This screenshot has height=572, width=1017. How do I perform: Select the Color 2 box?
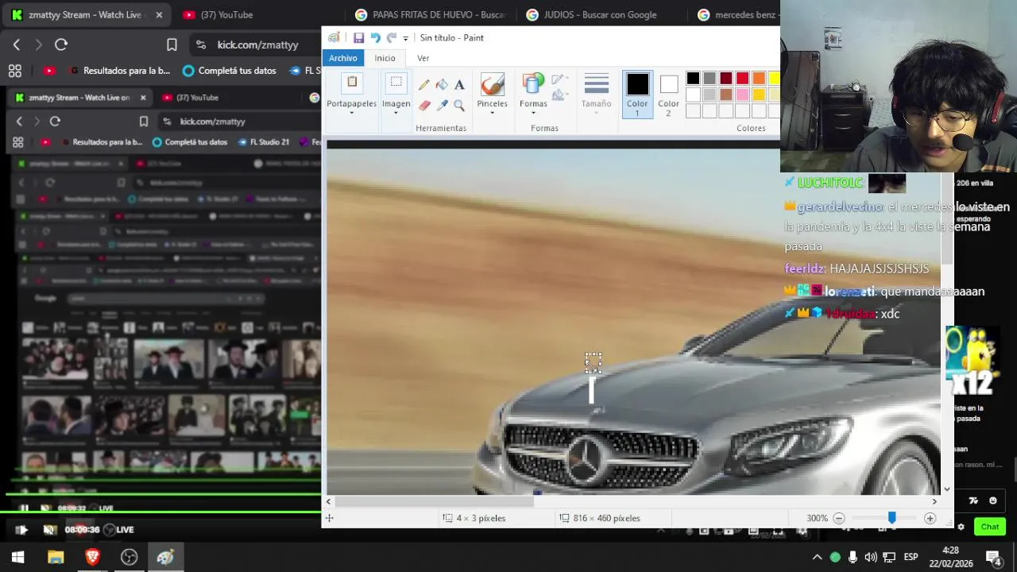point(668,94)
